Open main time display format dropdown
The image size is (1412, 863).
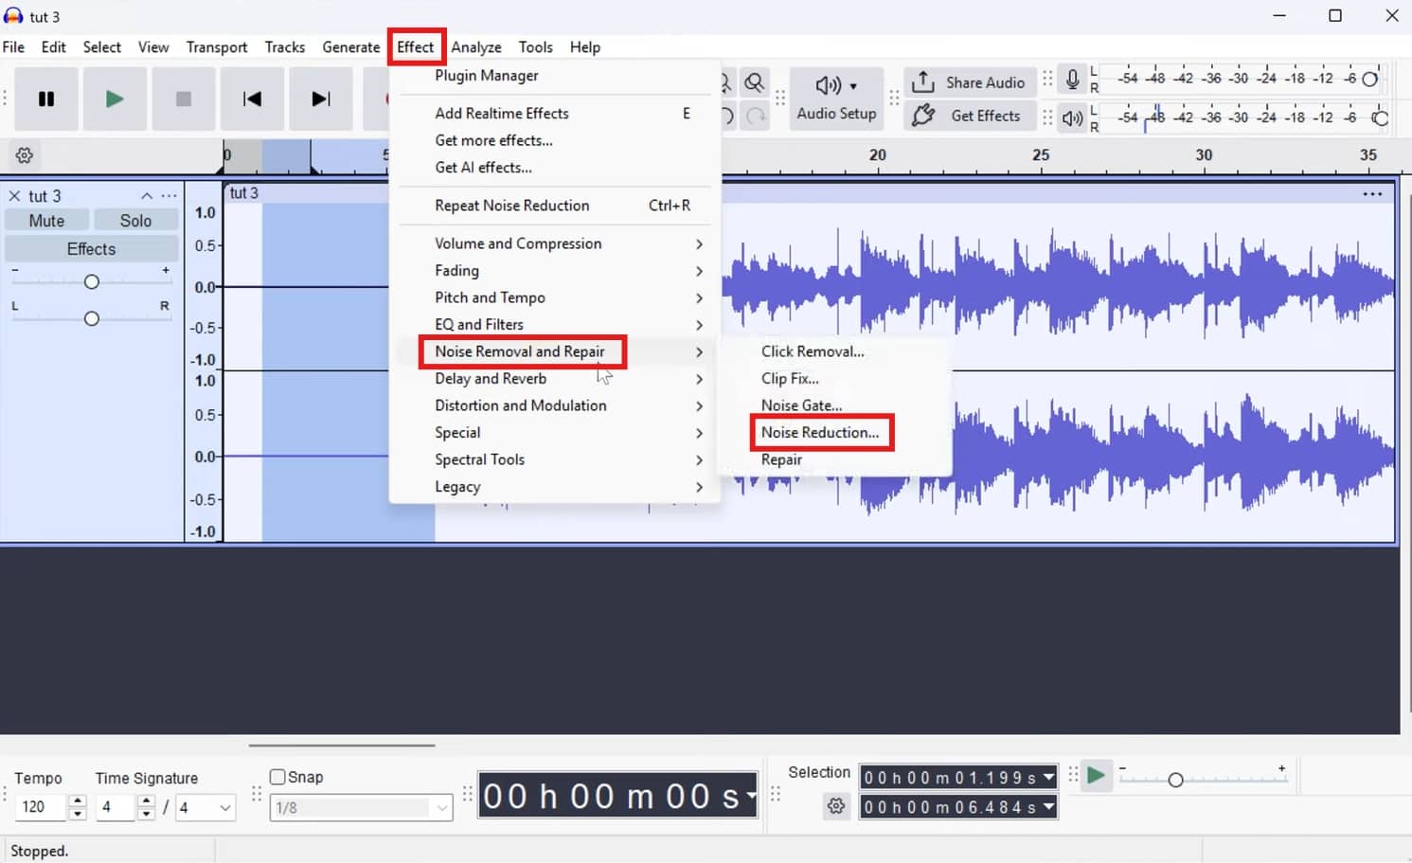click(751, 796)
